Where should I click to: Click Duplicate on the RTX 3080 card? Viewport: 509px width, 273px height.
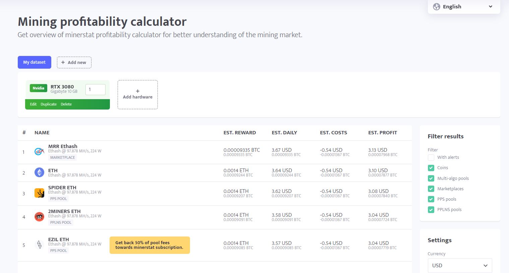coord(49,104)
